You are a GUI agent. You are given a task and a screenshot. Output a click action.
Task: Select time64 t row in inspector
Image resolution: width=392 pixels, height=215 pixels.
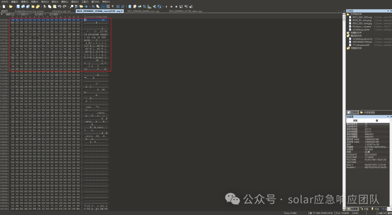368,167
